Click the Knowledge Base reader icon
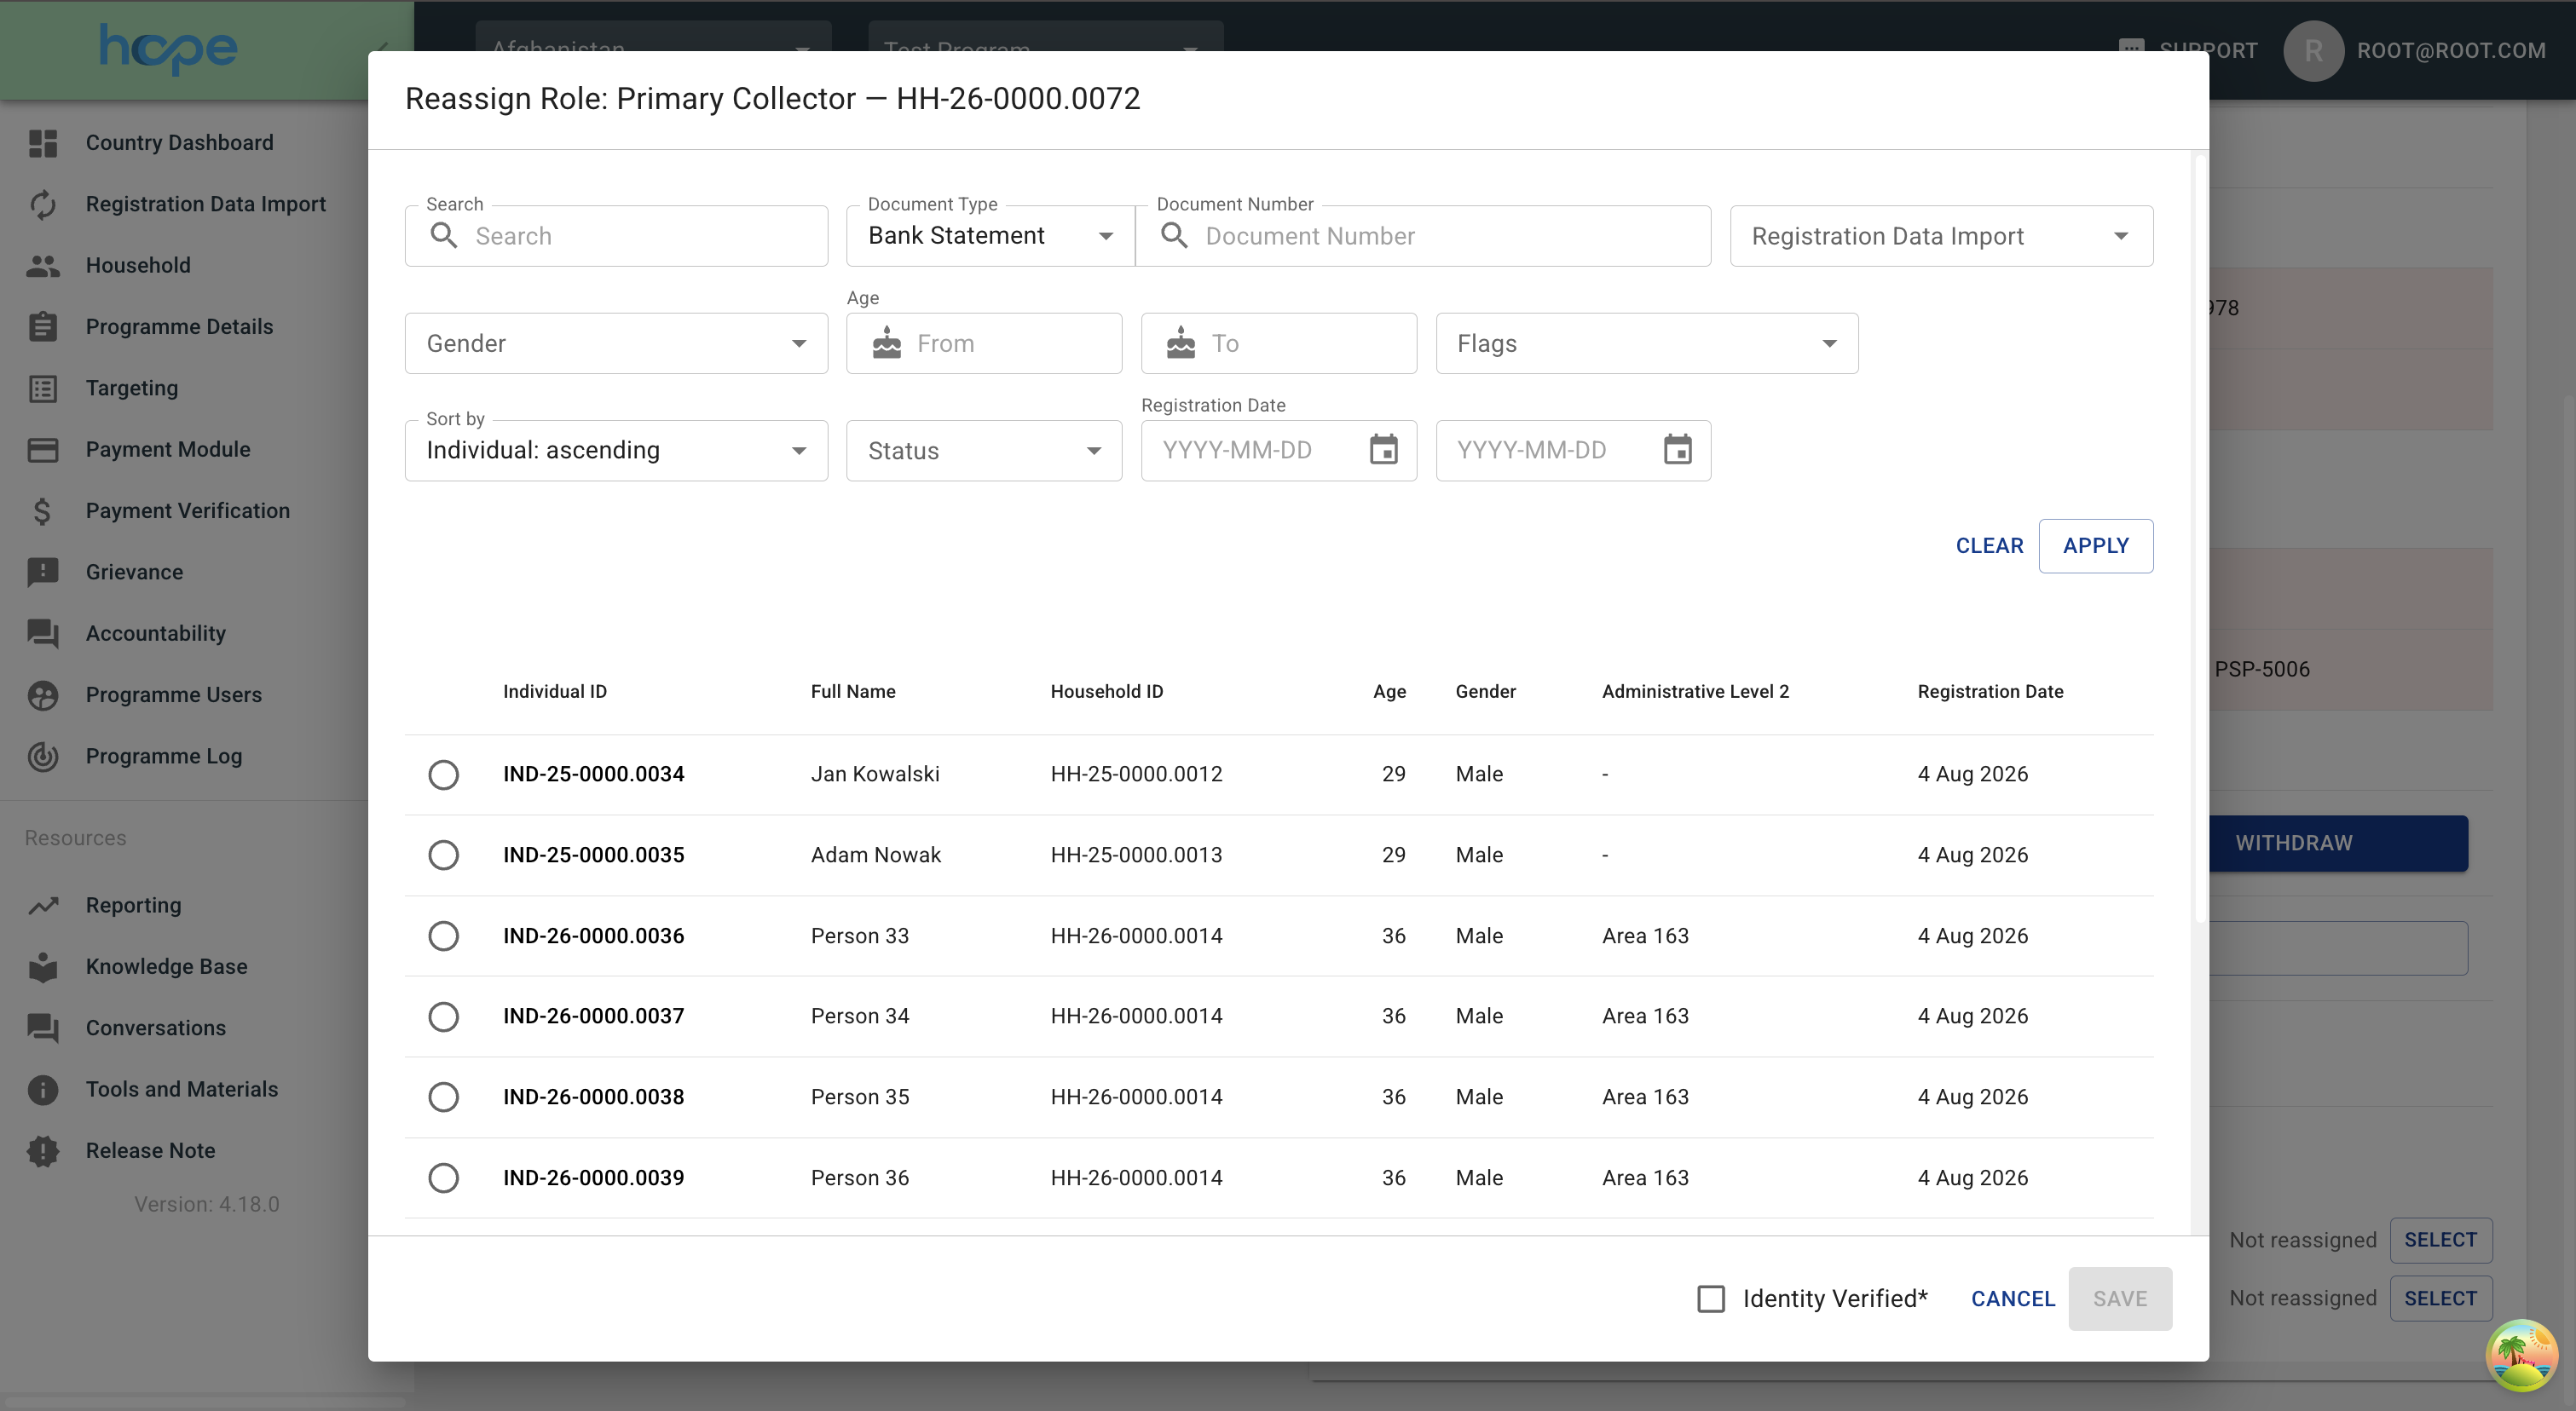The width and height of the screenshot is (2576, 1411). pyautogui.click(x=43, y=966)
